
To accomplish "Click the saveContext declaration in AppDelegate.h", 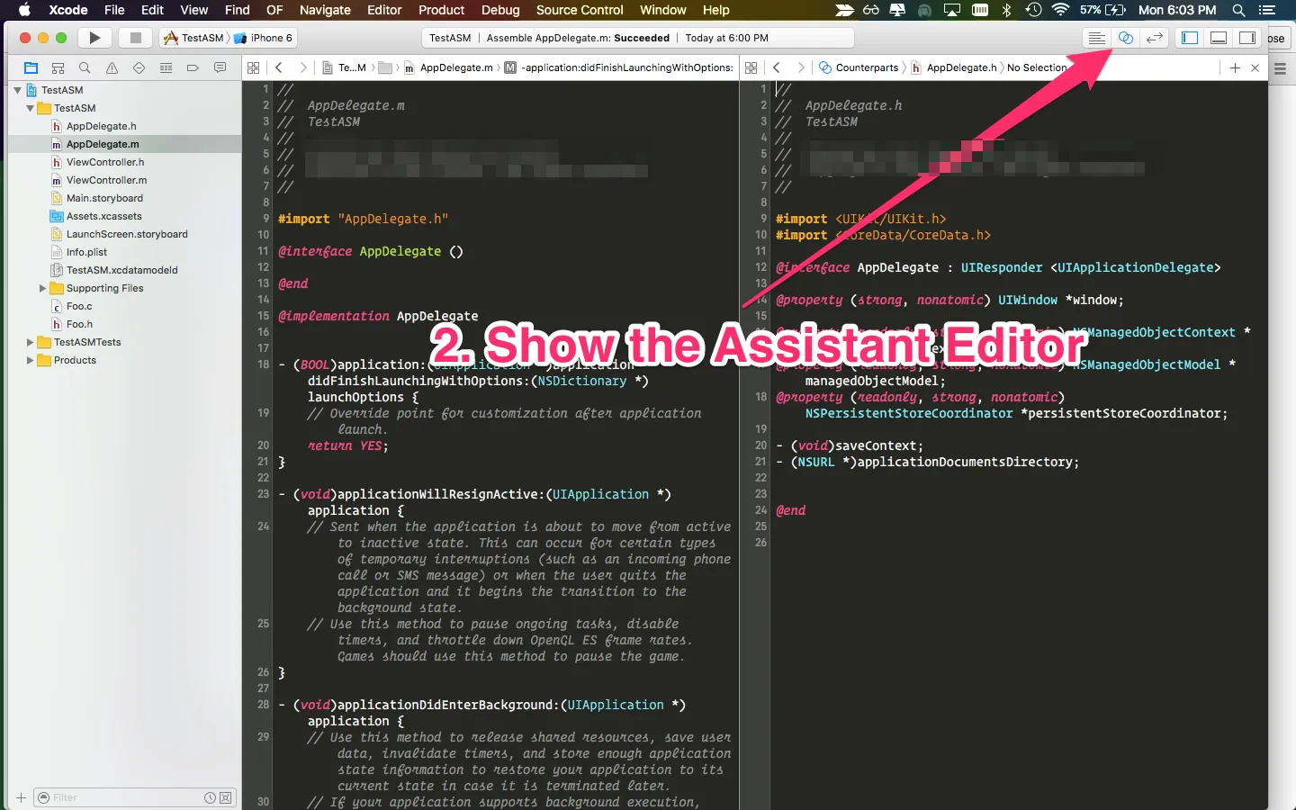I will click(x=850, y=445).
